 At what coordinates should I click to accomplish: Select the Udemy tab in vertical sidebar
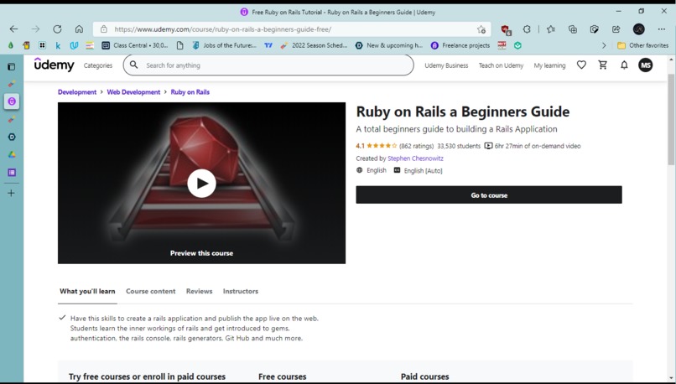pyautogui.click(x=12, y=101)
